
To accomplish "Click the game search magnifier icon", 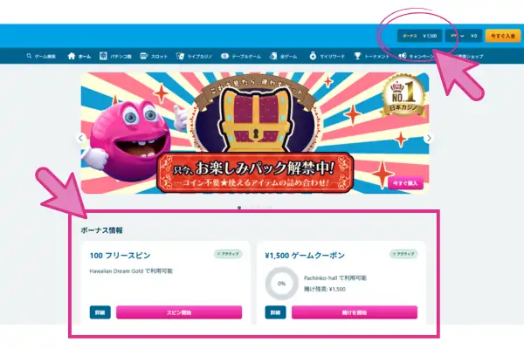I will [x=29, y=56].
